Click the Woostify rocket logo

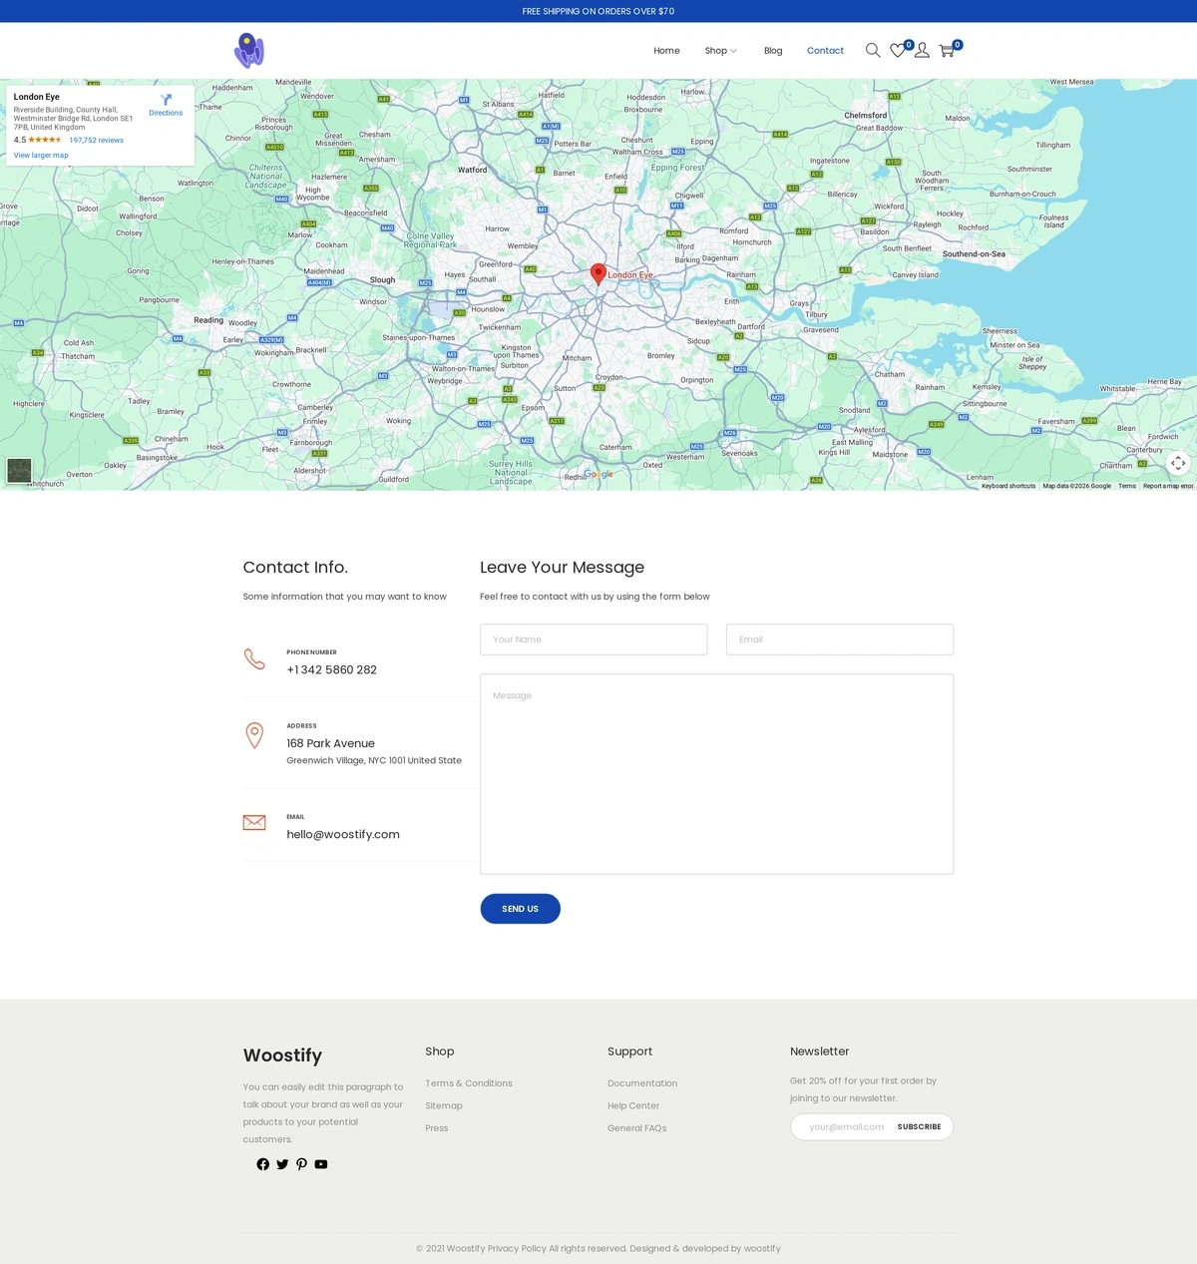249,50
